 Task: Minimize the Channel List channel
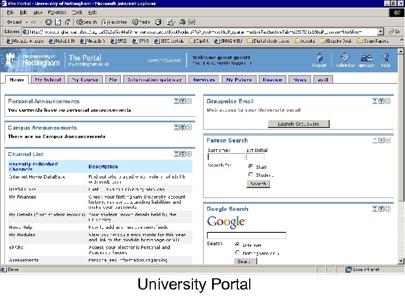click(x=177, y=154)
